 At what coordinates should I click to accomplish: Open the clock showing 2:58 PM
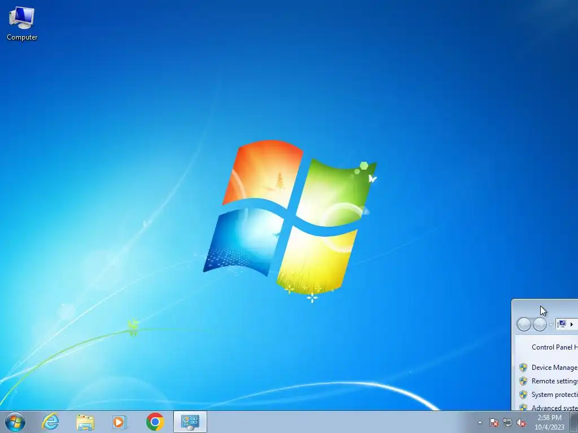pos(549,422)
